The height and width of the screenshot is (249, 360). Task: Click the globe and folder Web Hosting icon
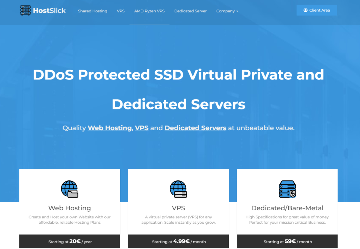tap(69, 189)
